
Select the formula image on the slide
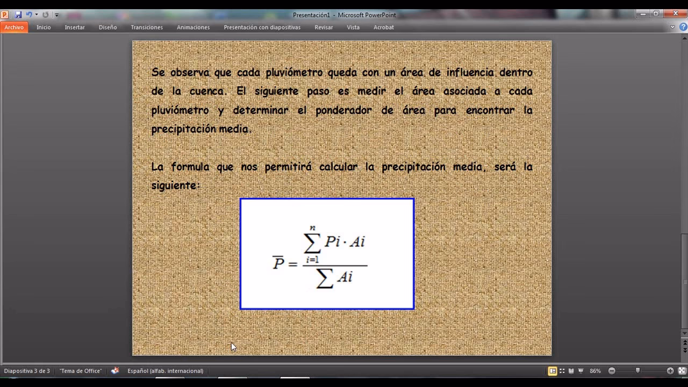point(327,254)
